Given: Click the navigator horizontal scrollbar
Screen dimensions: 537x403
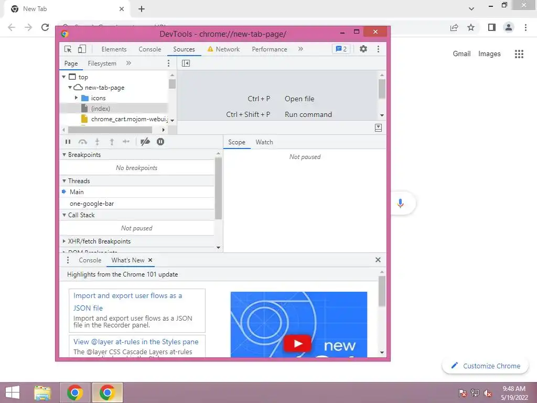Looking at the screenshot, I should click(110, 130).
